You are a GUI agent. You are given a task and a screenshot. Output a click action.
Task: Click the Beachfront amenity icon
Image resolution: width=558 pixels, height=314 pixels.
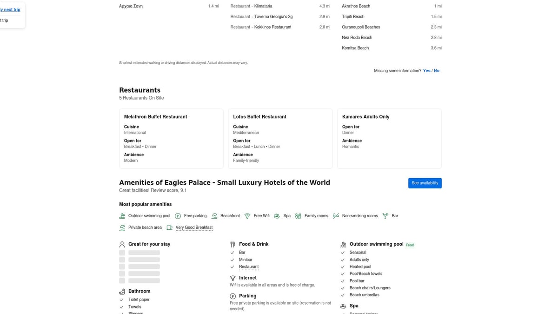tap(214, 216)
